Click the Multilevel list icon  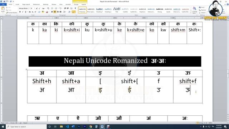click(x=60, y=8)
